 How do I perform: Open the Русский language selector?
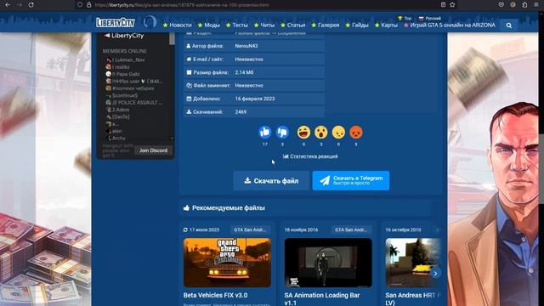430,18
